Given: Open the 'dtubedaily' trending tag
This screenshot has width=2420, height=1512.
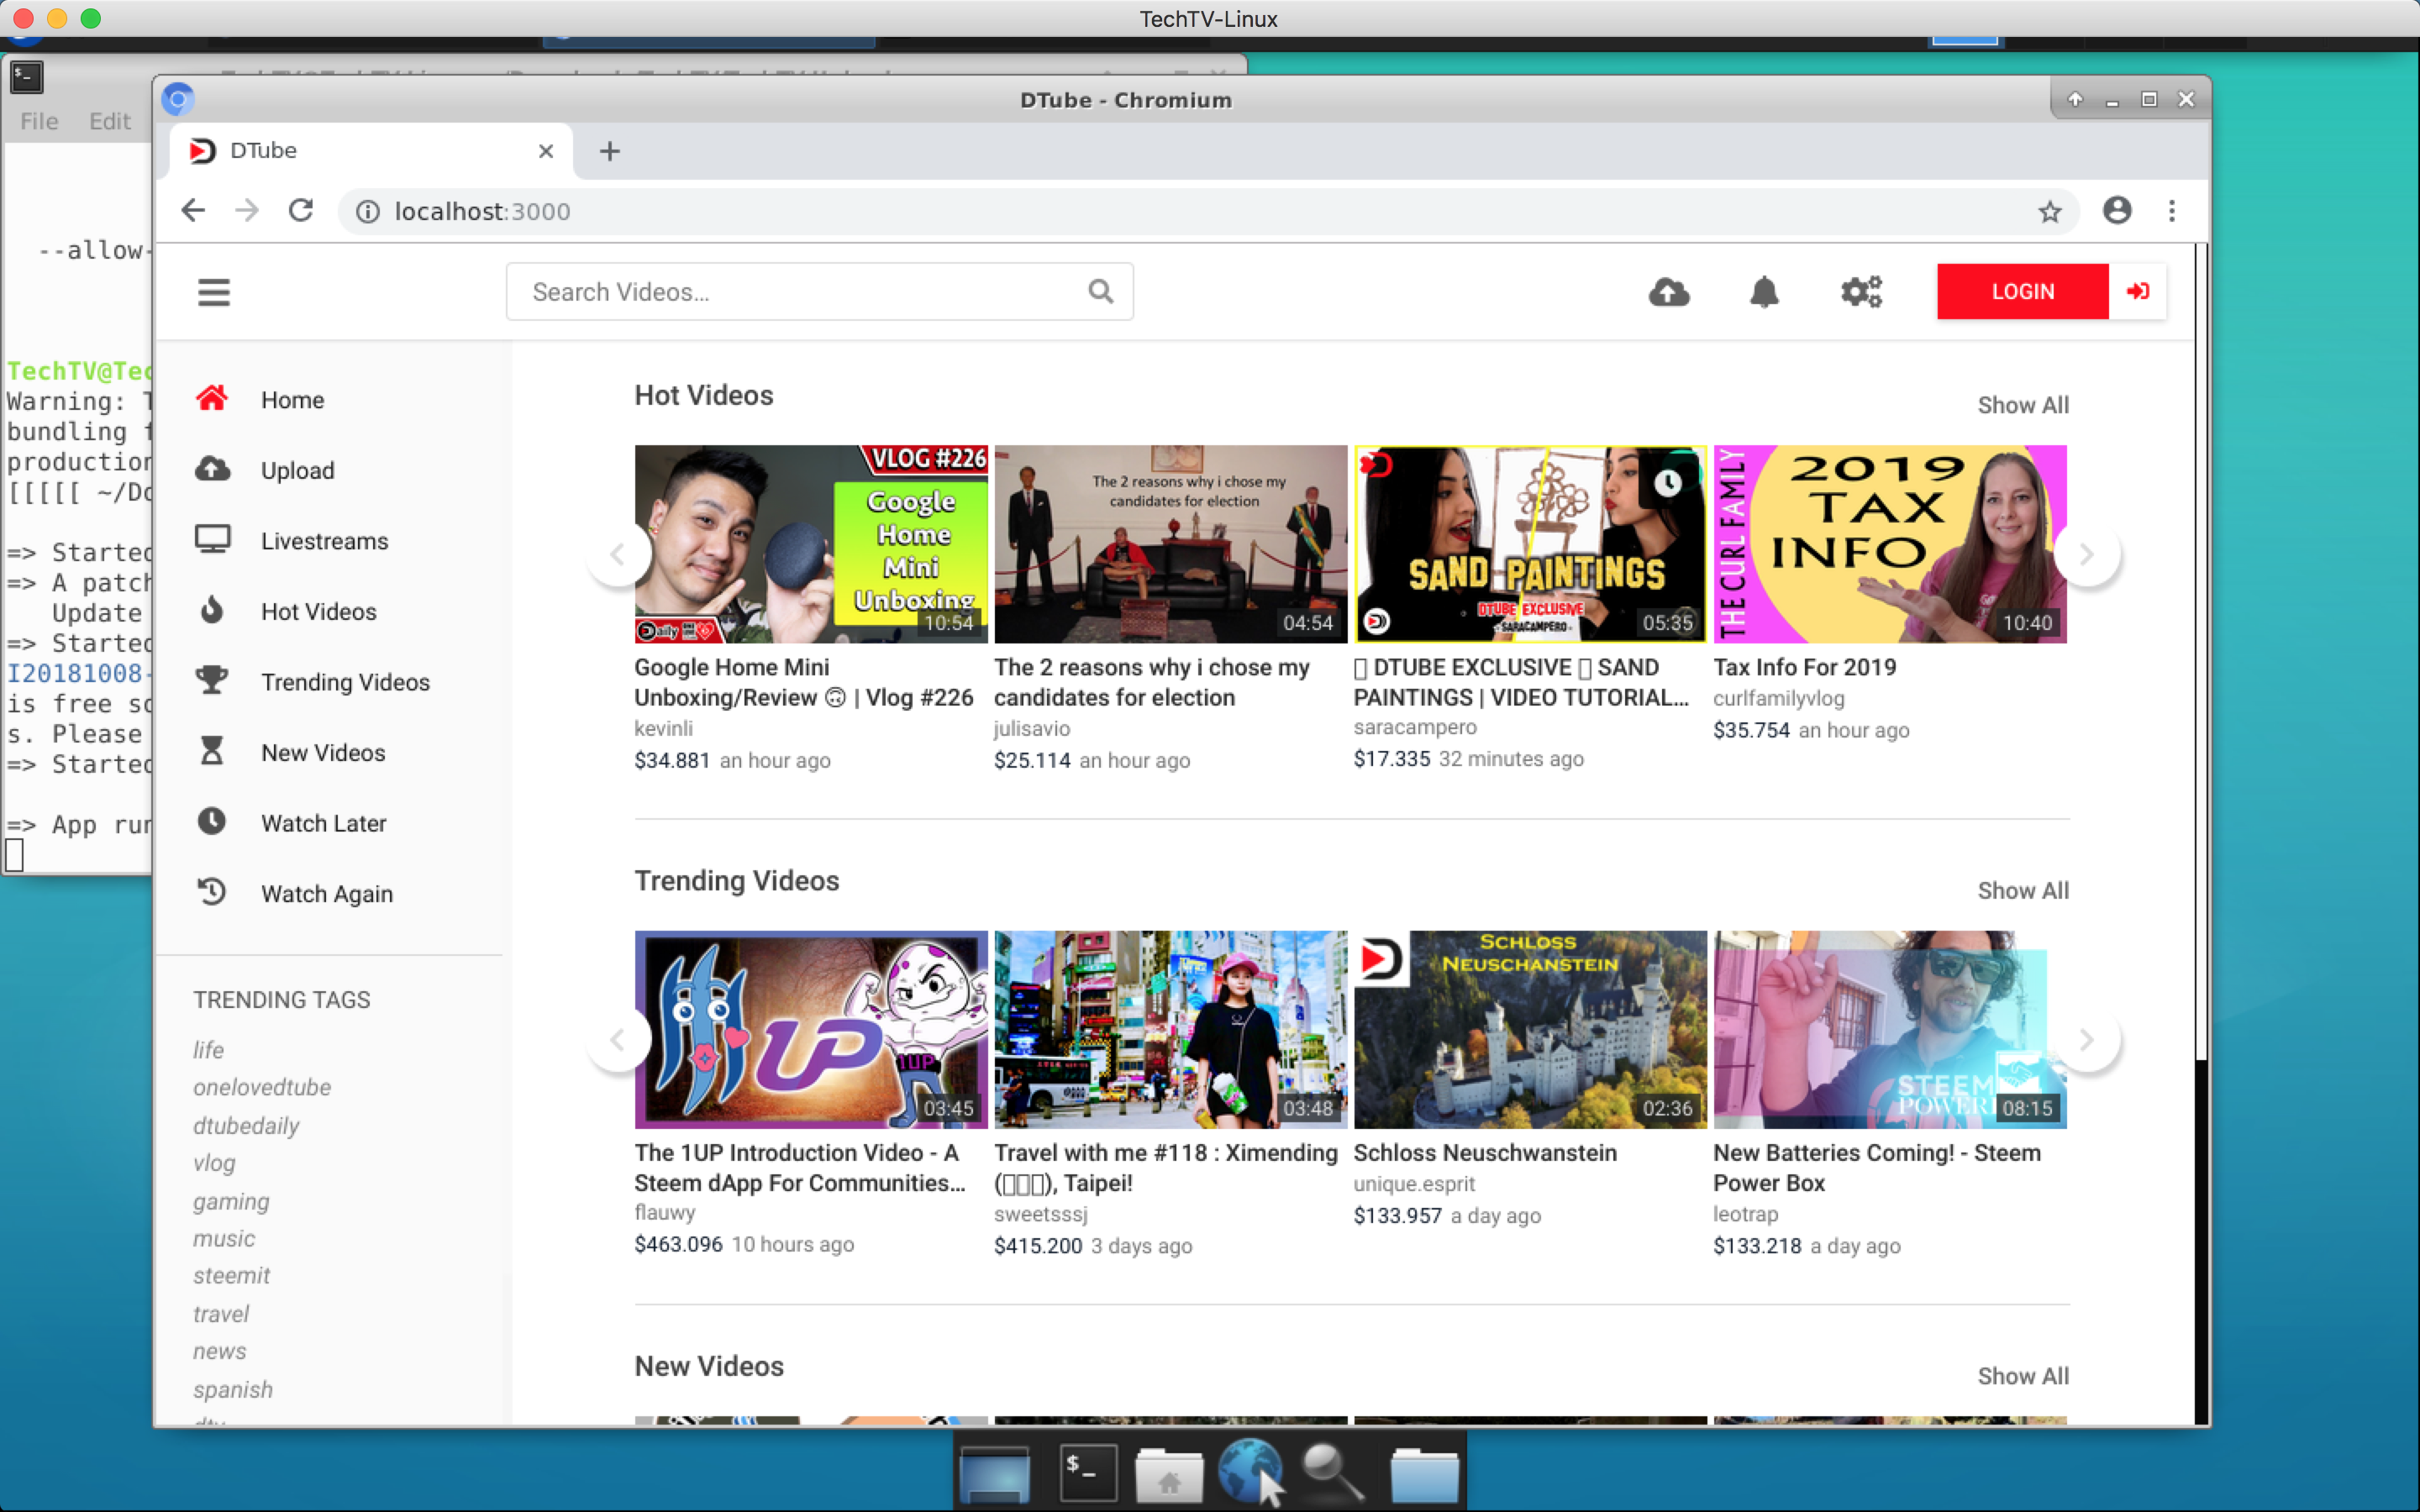Looking at the screenshot, I should point(246,1125).
